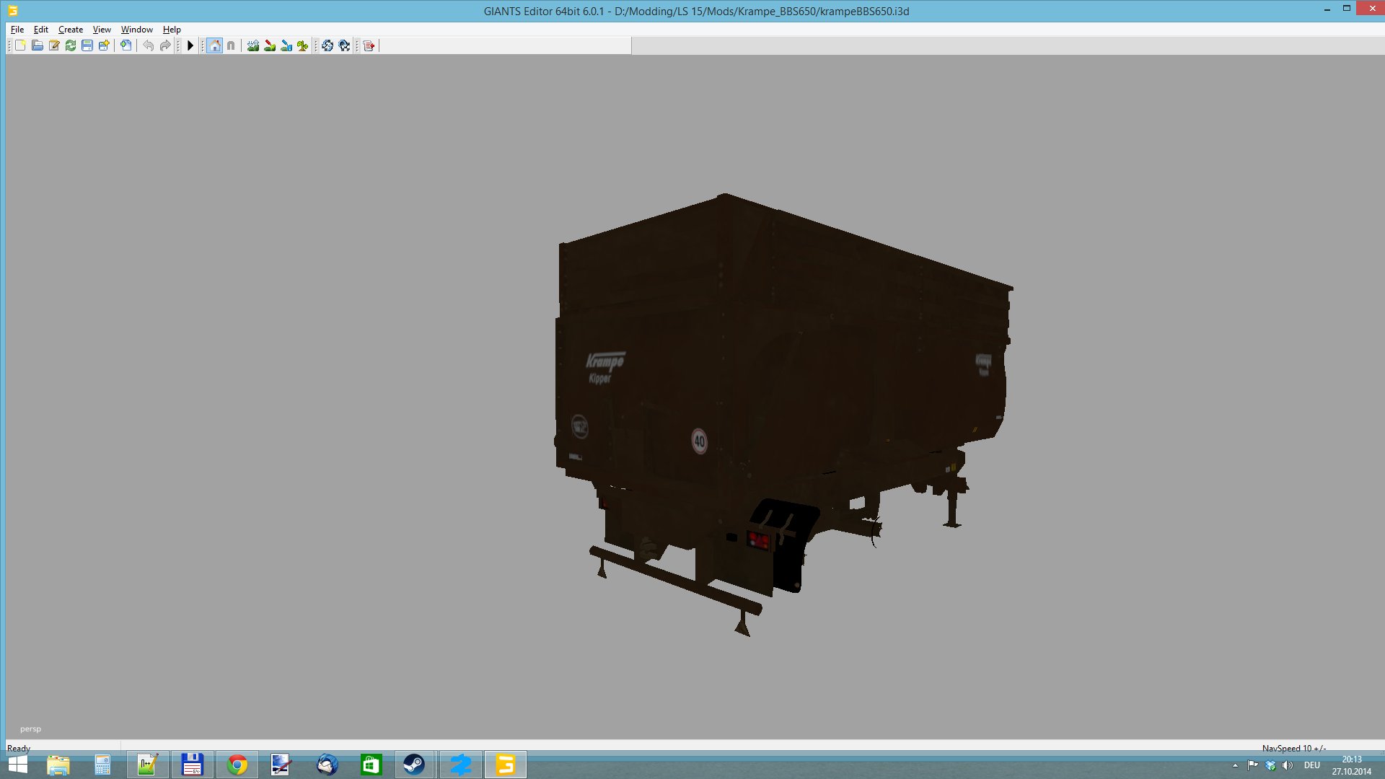Open Google Chrome from the taskbar
Image resolution: width=1385 pixels, height=779 pixels.
click(x=237, y=765)
